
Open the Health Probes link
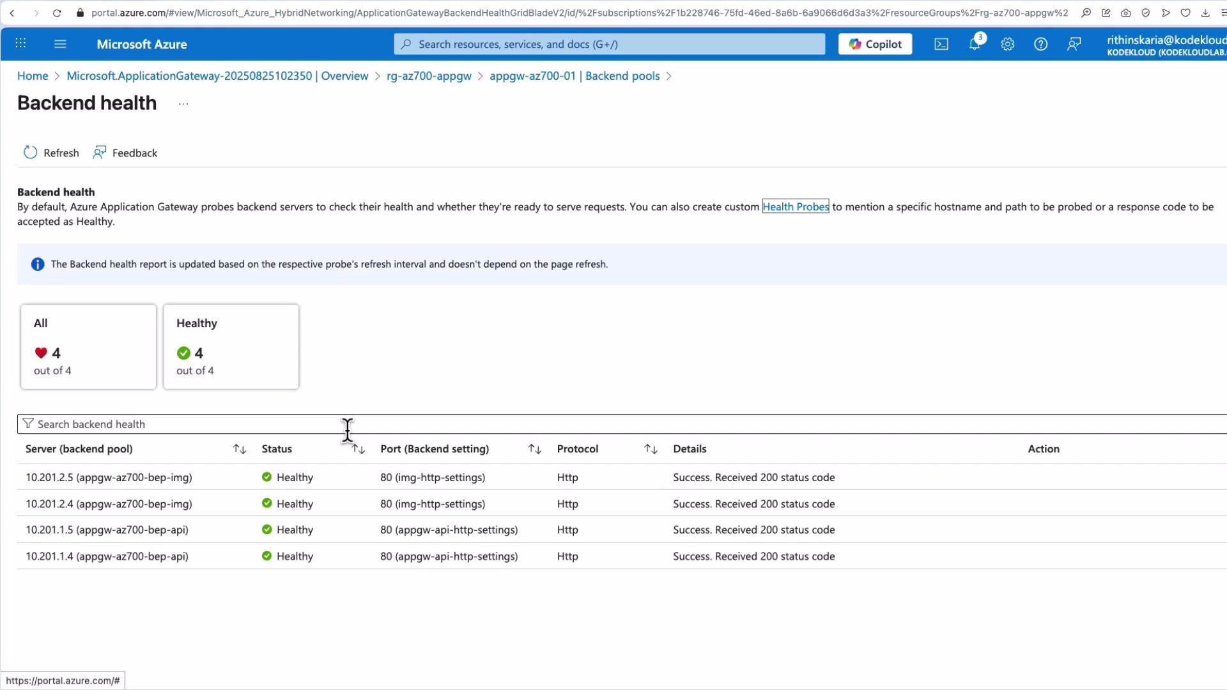point(796,206)
